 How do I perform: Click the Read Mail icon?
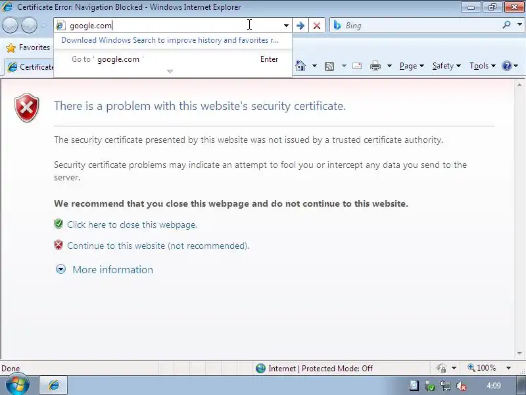pyautogui.click(x=357, y=66)
